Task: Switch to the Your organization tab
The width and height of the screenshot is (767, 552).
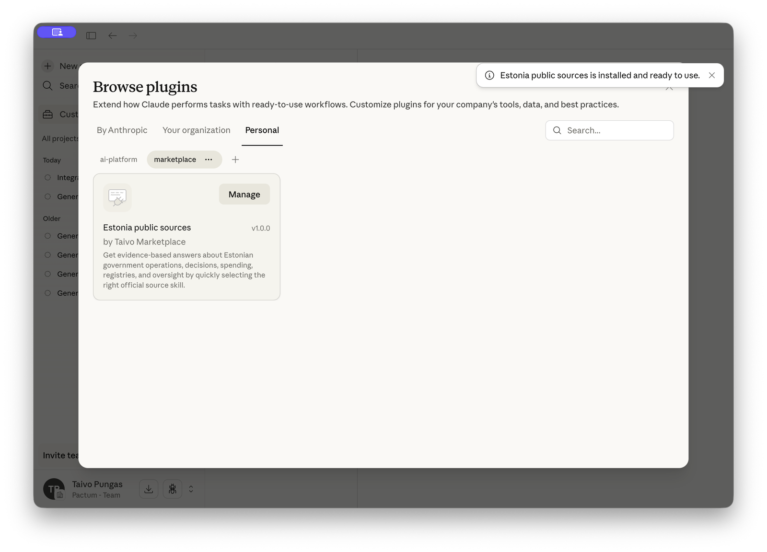Action: coord(196,130)
